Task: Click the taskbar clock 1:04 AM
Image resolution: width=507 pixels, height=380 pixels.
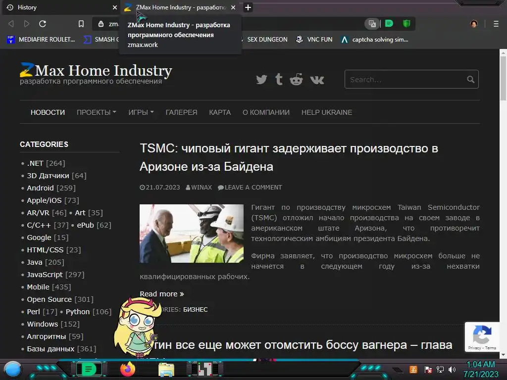Action: 481,365
